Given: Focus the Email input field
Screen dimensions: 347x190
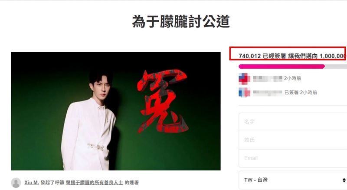Looking at the screenshot, I should pyautogui.click(x=293, y=158).
